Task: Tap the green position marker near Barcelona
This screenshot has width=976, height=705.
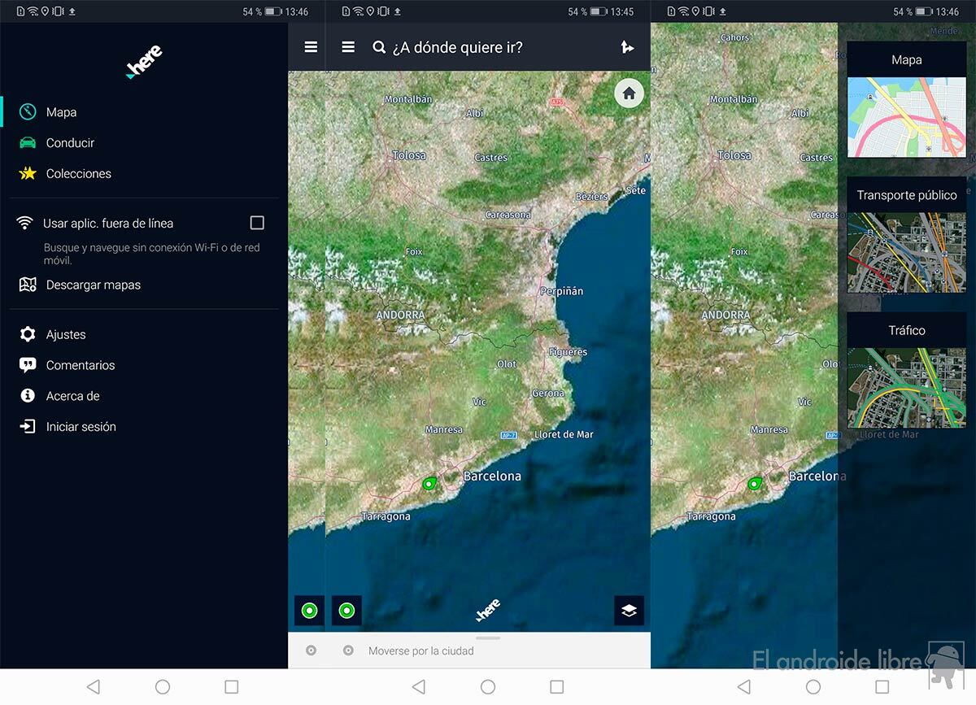Action: point(430,483)
